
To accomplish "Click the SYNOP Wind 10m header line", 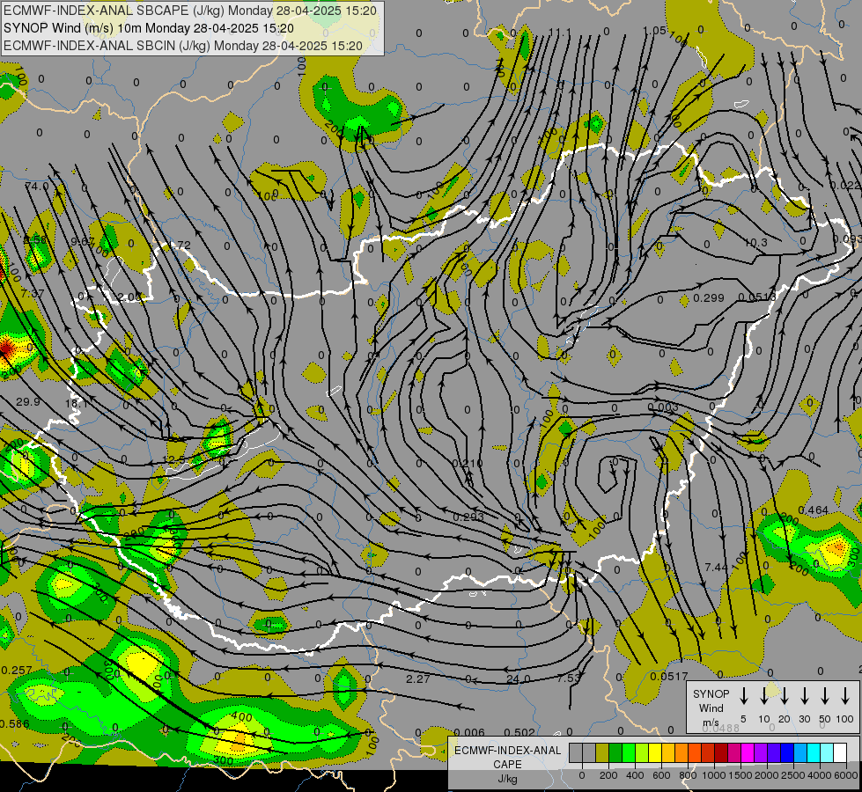I will 149,28.
